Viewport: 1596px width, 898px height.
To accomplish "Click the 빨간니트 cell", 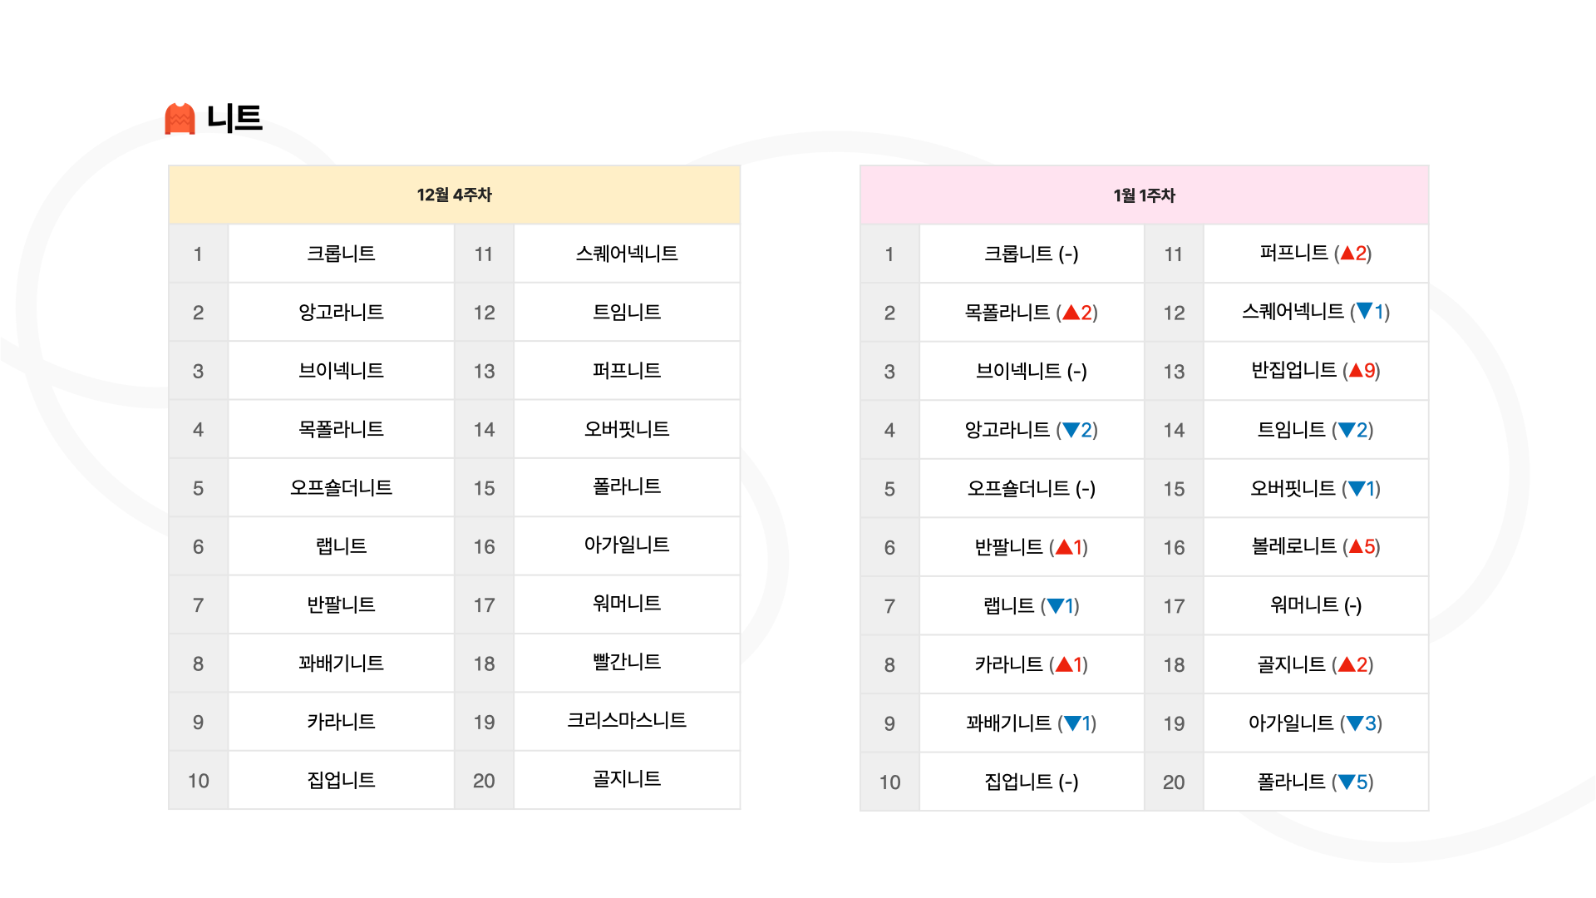I will 627,663.
